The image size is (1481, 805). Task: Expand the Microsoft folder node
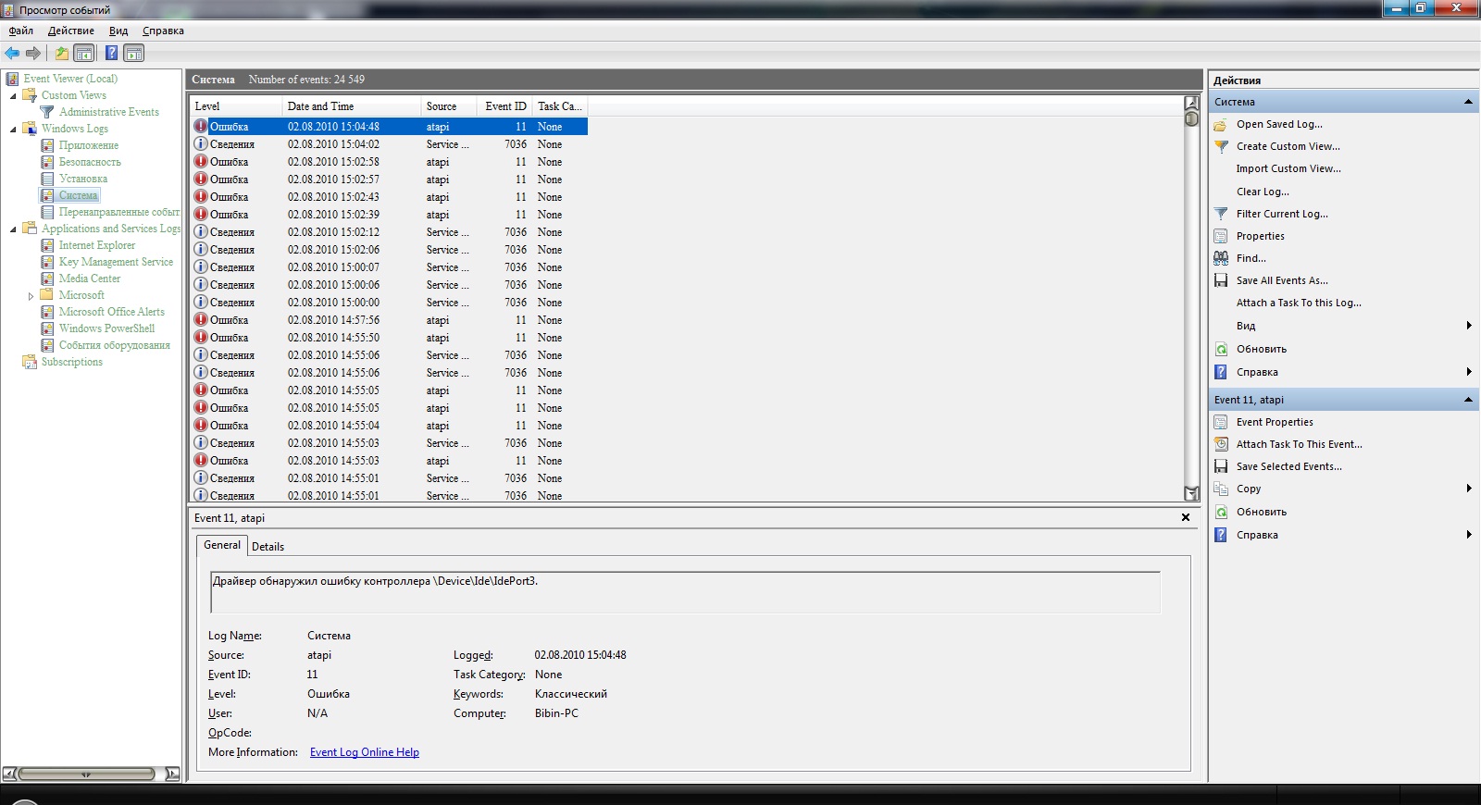[31, 296]
